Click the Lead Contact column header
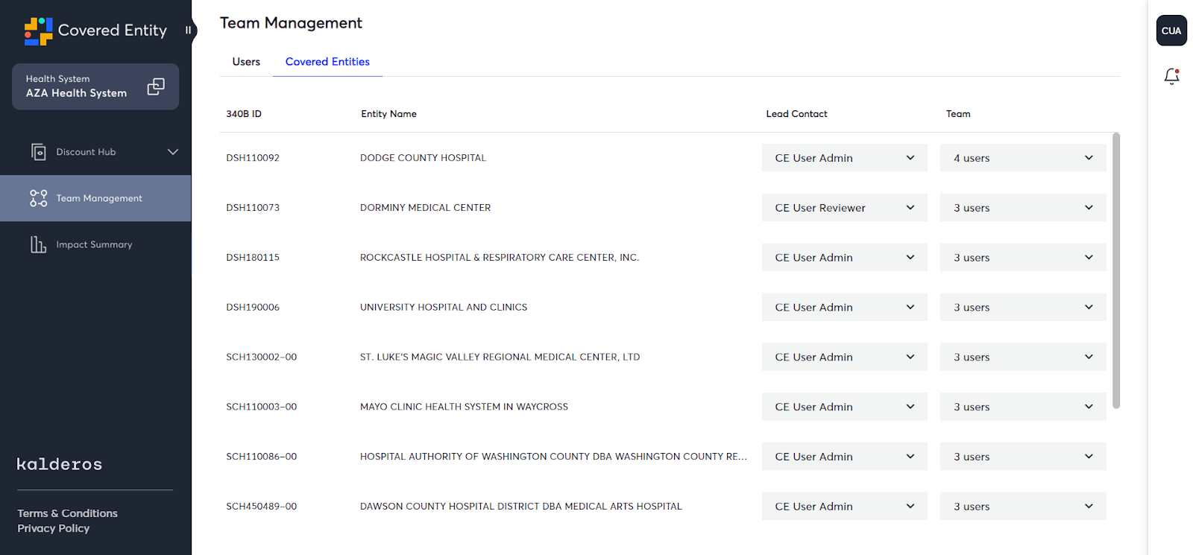 [x=796, y=114]
